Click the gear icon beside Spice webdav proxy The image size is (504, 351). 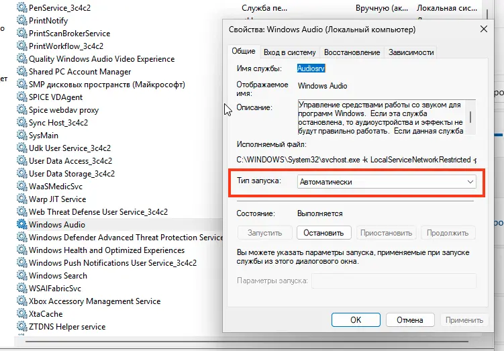22,110
